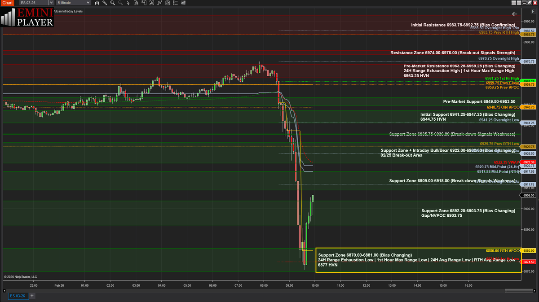This screenshot has width=539, height=302.
Task: Select the cursor pointer tool
Action: (128, 3)
